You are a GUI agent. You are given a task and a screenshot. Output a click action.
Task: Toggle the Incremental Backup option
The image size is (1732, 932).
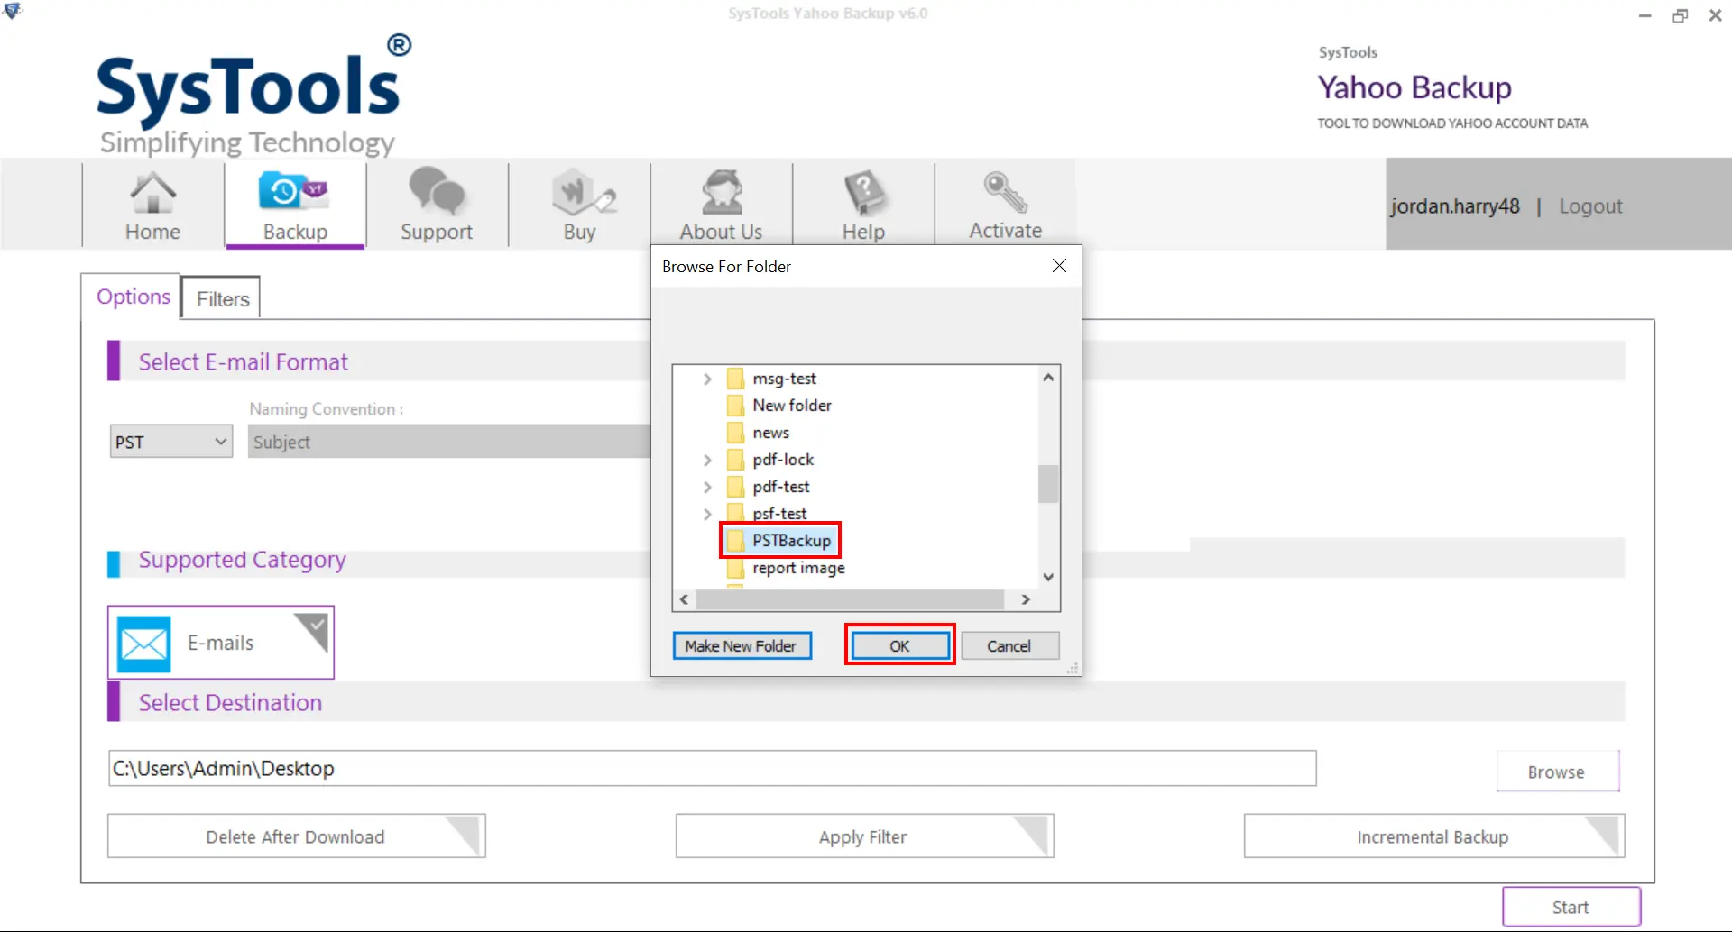pyautogui.click(x=1434, y=836)
